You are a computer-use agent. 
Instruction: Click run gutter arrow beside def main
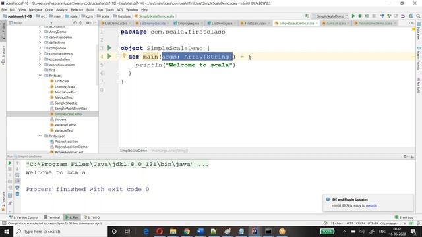coord(109,56)
